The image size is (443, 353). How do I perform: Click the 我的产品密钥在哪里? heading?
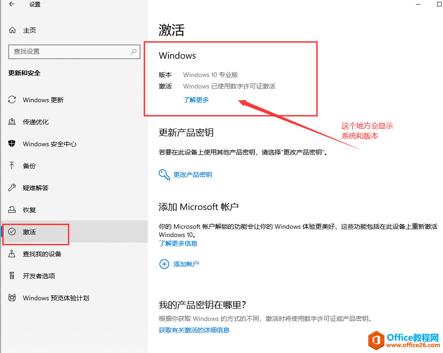click(202, 305)
